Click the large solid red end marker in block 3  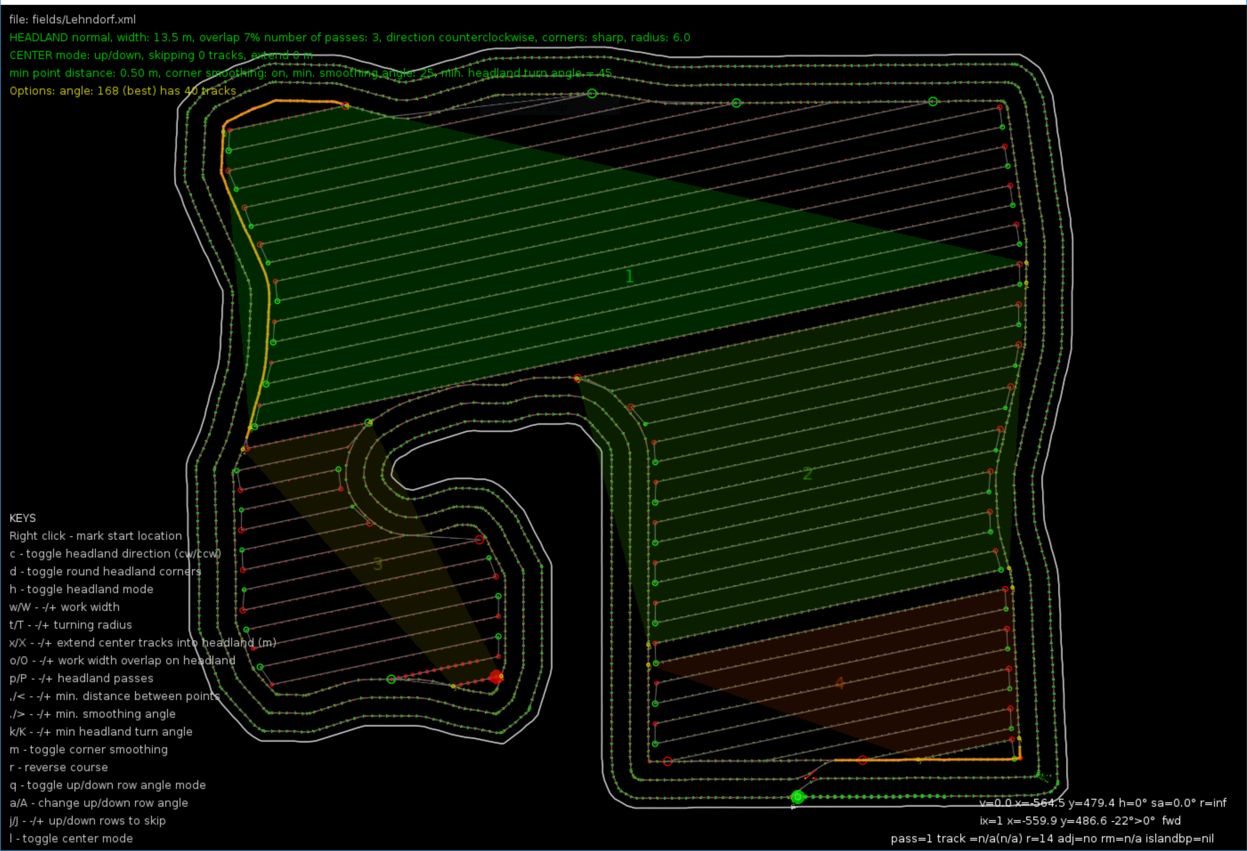point(496,677)
